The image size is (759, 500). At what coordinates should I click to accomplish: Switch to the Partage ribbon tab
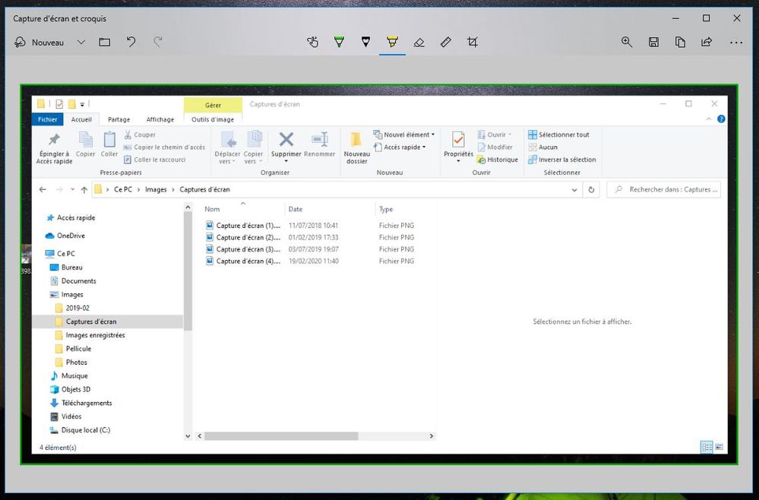click(119, 119)
